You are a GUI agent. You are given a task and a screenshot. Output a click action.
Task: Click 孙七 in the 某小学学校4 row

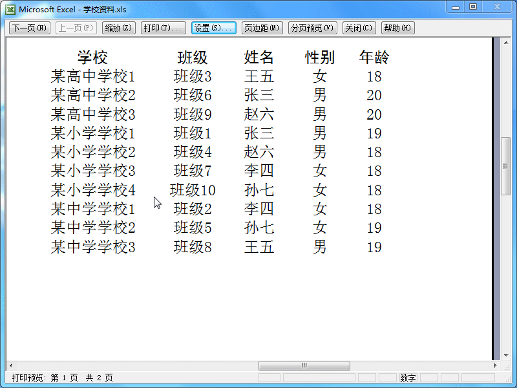point(259,190)
